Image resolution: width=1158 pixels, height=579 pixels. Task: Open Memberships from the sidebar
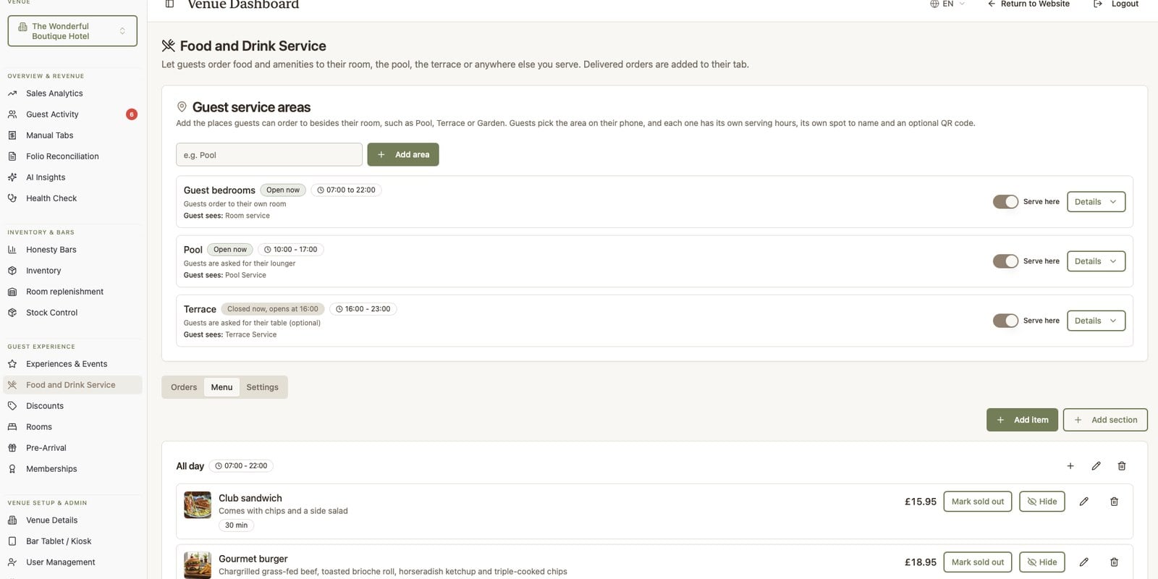pyautogui.click(x=72, y=469)
